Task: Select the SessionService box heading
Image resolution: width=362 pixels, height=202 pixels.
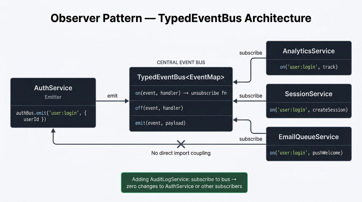Action: click(x=309, y=94)
